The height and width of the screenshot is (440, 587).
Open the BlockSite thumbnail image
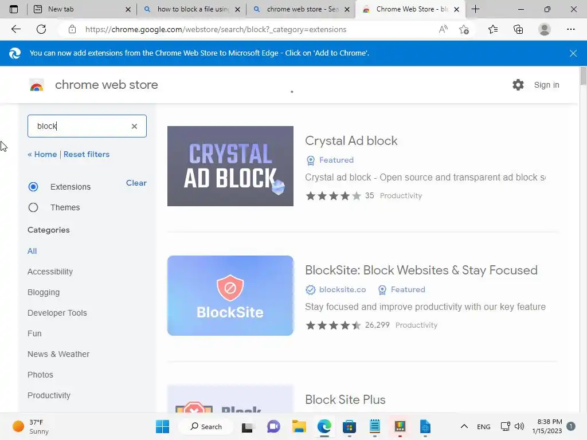point(230,296)
